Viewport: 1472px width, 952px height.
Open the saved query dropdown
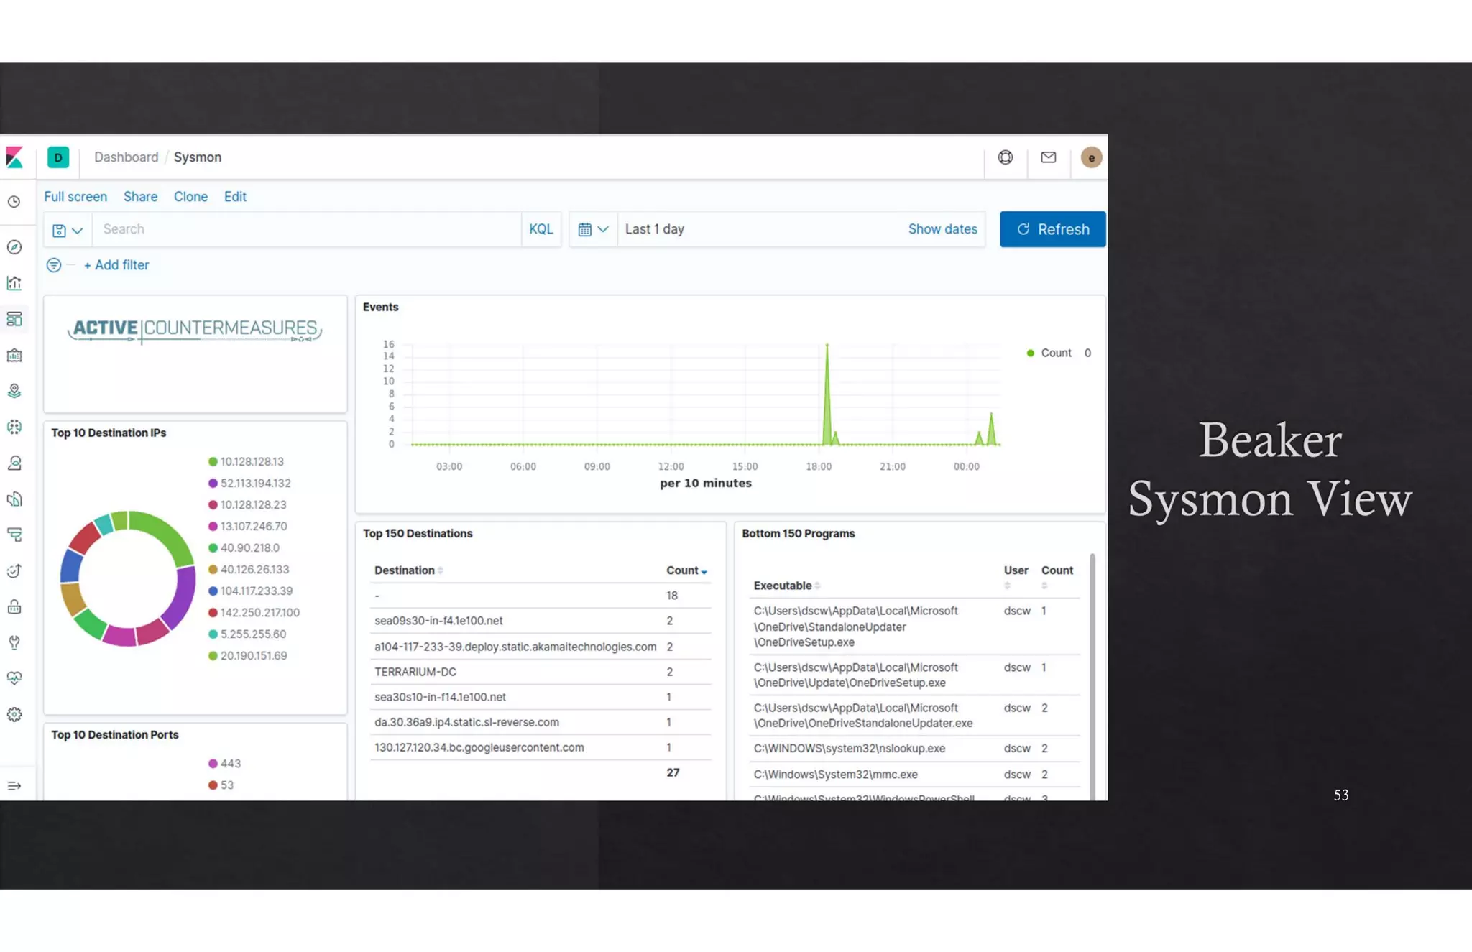pos(68,230)
